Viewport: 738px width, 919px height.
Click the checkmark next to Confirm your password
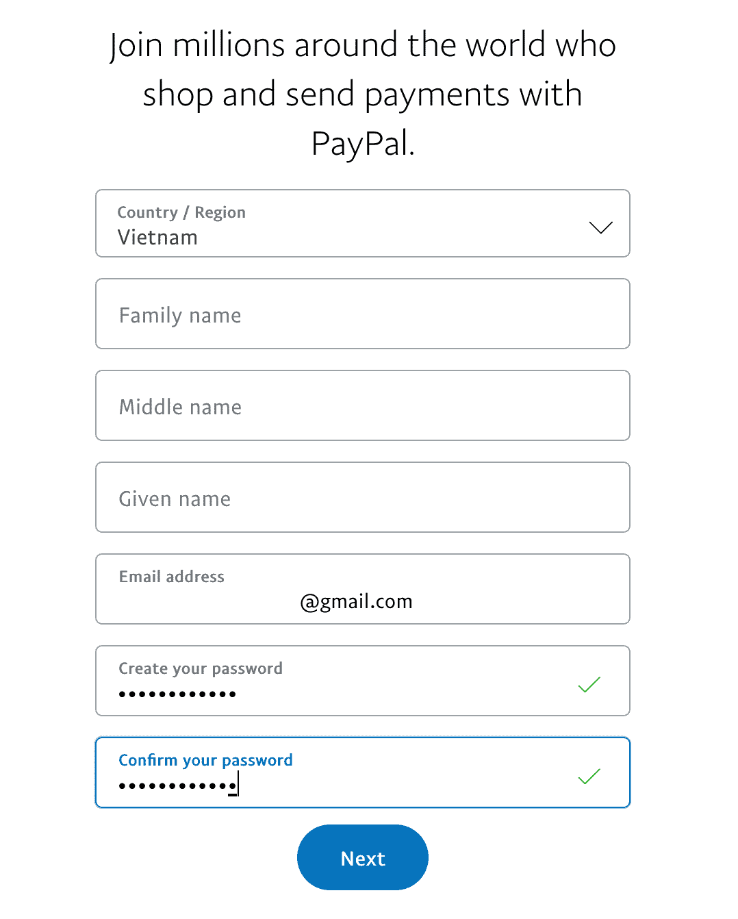click(589, 776)
